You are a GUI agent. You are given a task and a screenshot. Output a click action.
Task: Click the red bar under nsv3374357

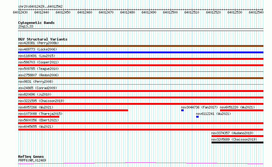pyautogui.click(x=237, y=136)
